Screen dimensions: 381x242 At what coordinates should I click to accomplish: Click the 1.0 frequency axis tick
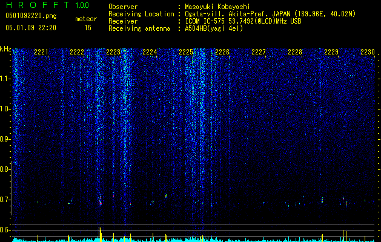pos(5,109)
